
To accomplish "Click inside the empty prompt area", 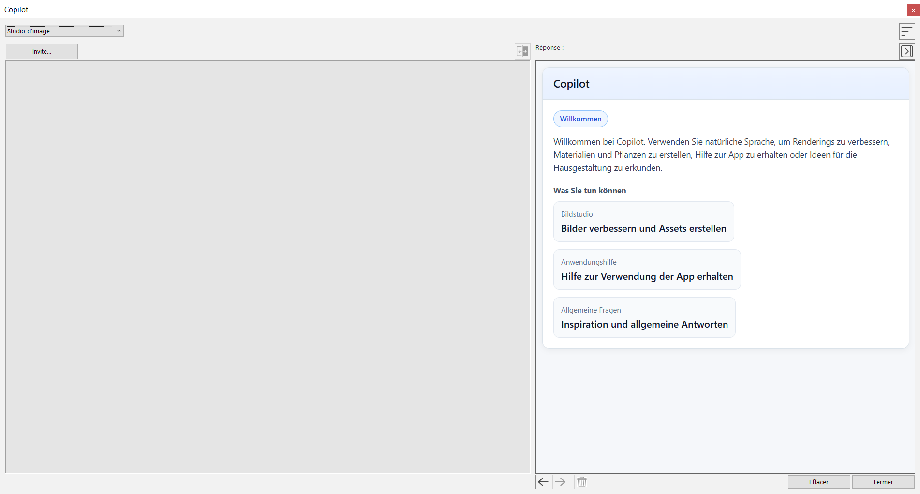I will [268, 267].
